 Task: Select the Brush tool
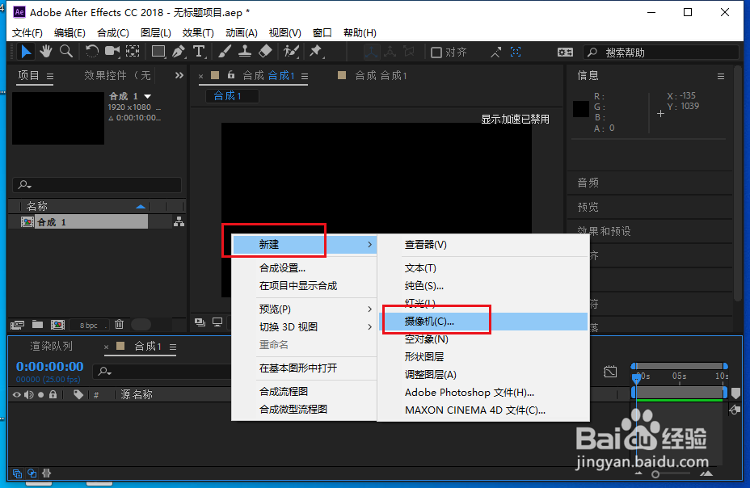[225, 52]
